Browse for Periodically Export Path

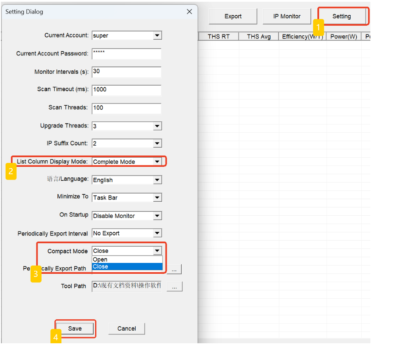tap(174, 269)
